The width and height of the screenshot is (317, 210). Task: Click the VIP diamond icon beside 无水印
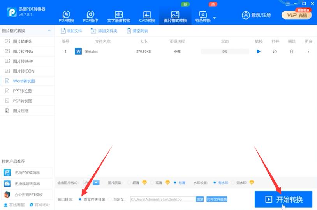(x=252, y=182)
